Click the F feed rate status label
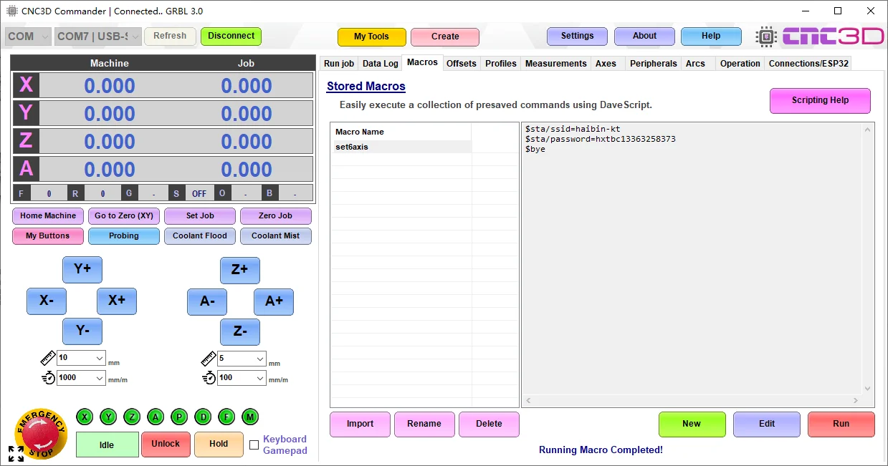The image size is (888, 466). tap(21, 194)
